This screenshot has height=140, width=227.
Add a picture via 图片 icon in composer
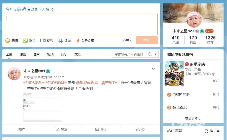click(x=29, y=40)
